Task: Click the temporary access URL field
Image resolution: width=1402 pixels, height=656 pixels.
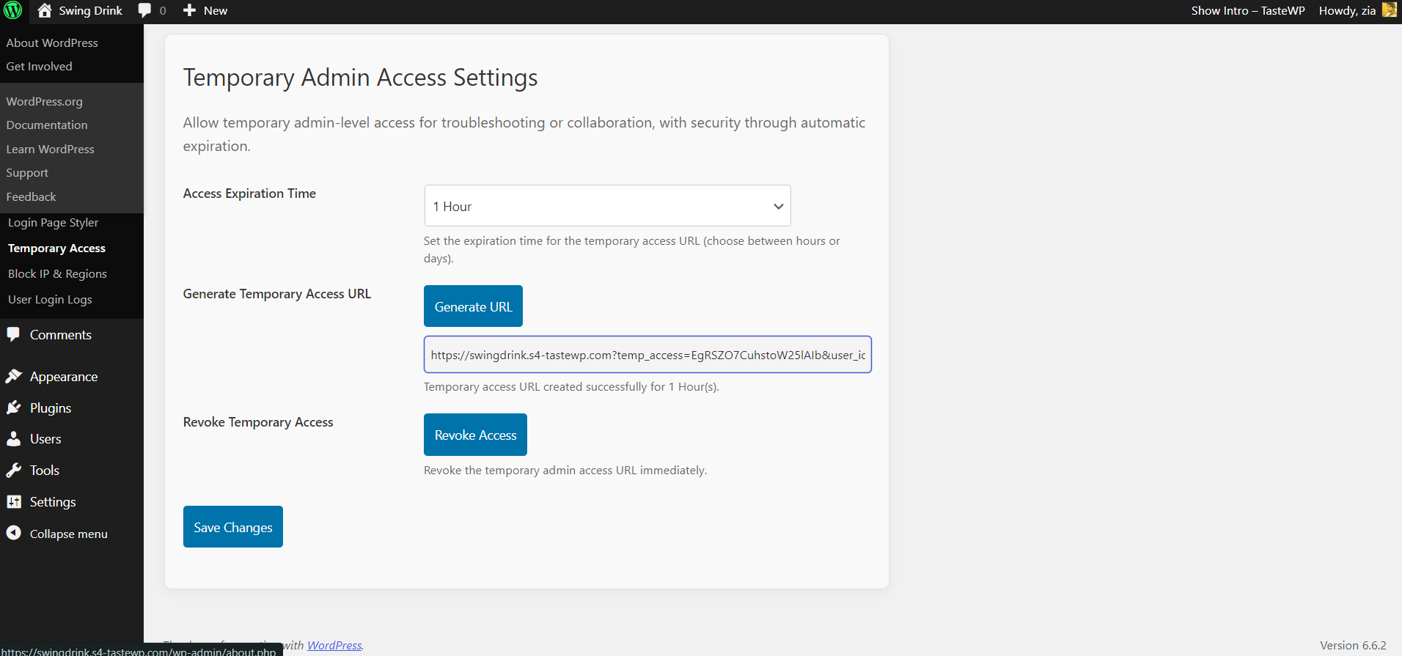Action: (x=647, y=355)
